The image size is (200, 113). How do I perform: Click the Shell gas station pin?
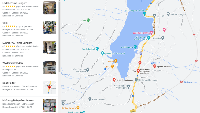[141, 53]
